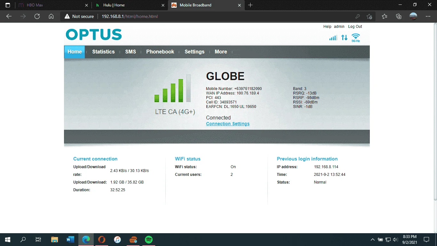Open the network icon in system tray
The height and width of the screenshot is (246, 437).
388,240
